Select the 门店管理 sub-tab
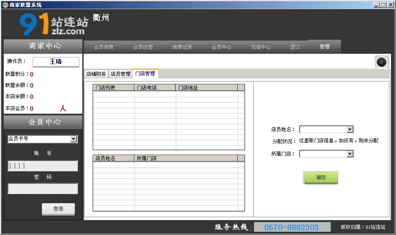Viewport: 396px width, 235px height. pyautogui.click(x=145, y=74)
